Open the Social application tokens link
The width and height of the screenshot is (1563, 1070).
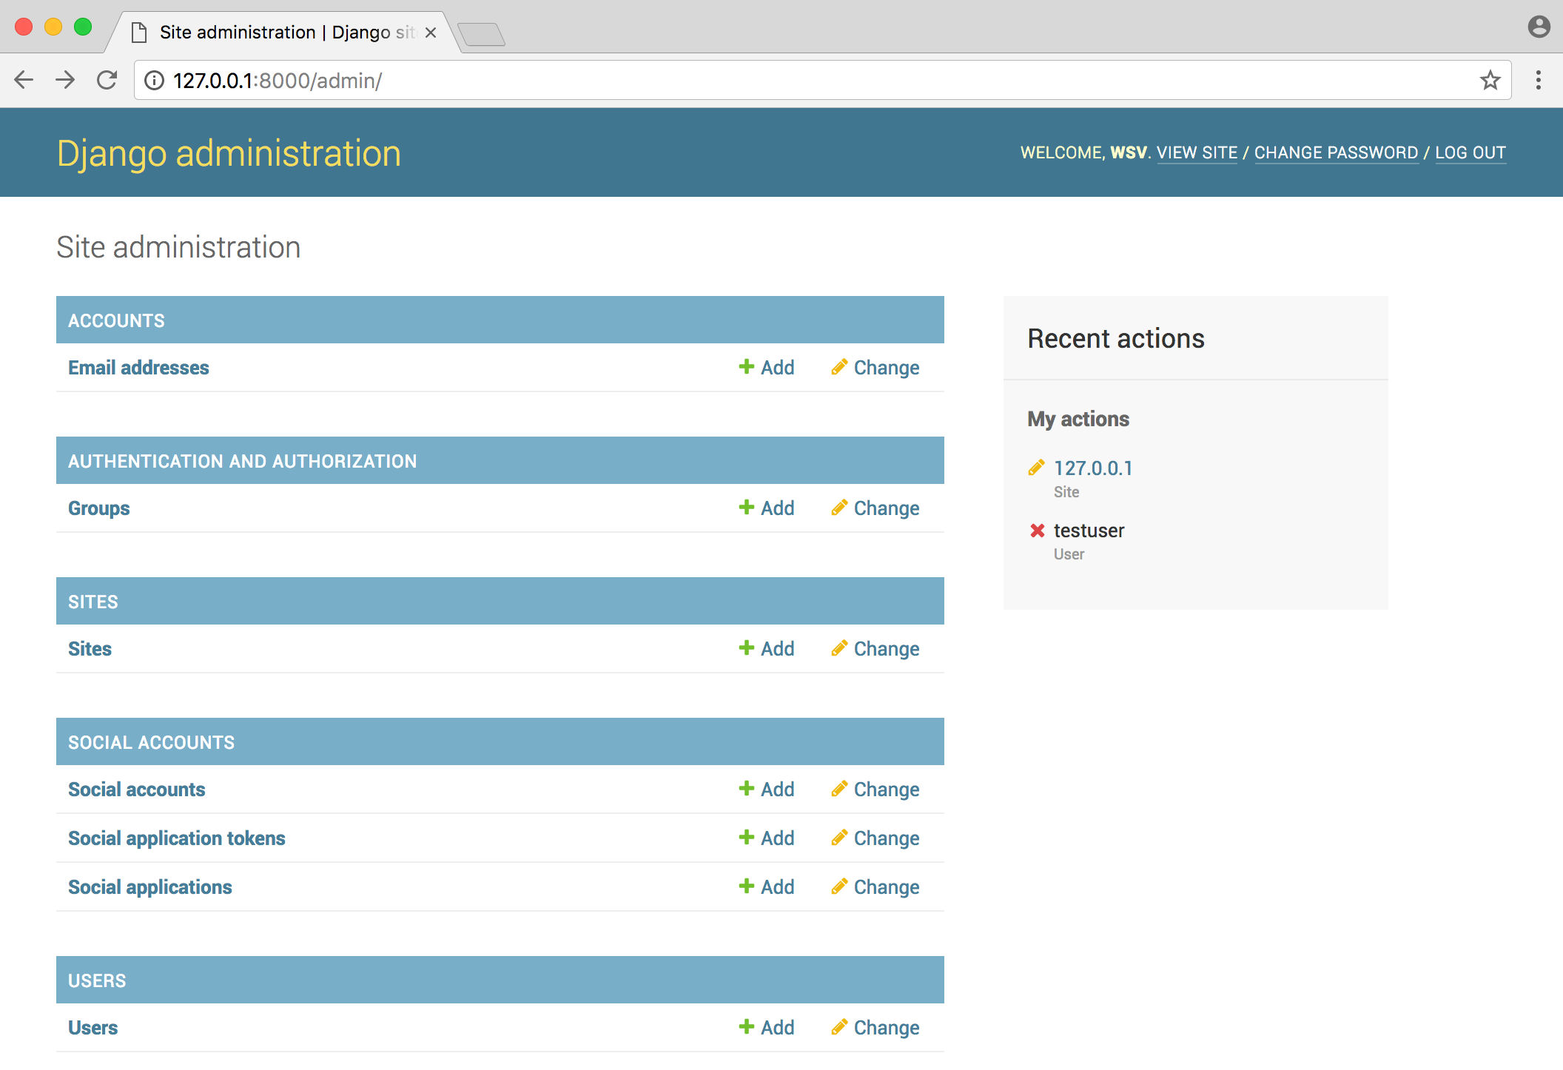176,838
